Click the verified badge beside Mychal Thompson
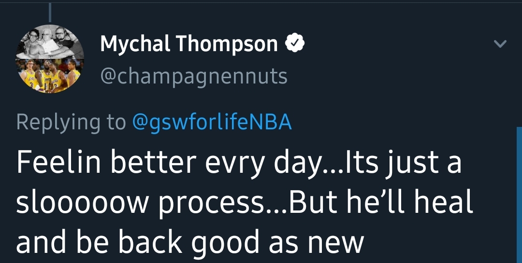522x263 pixels. (295, 44)
